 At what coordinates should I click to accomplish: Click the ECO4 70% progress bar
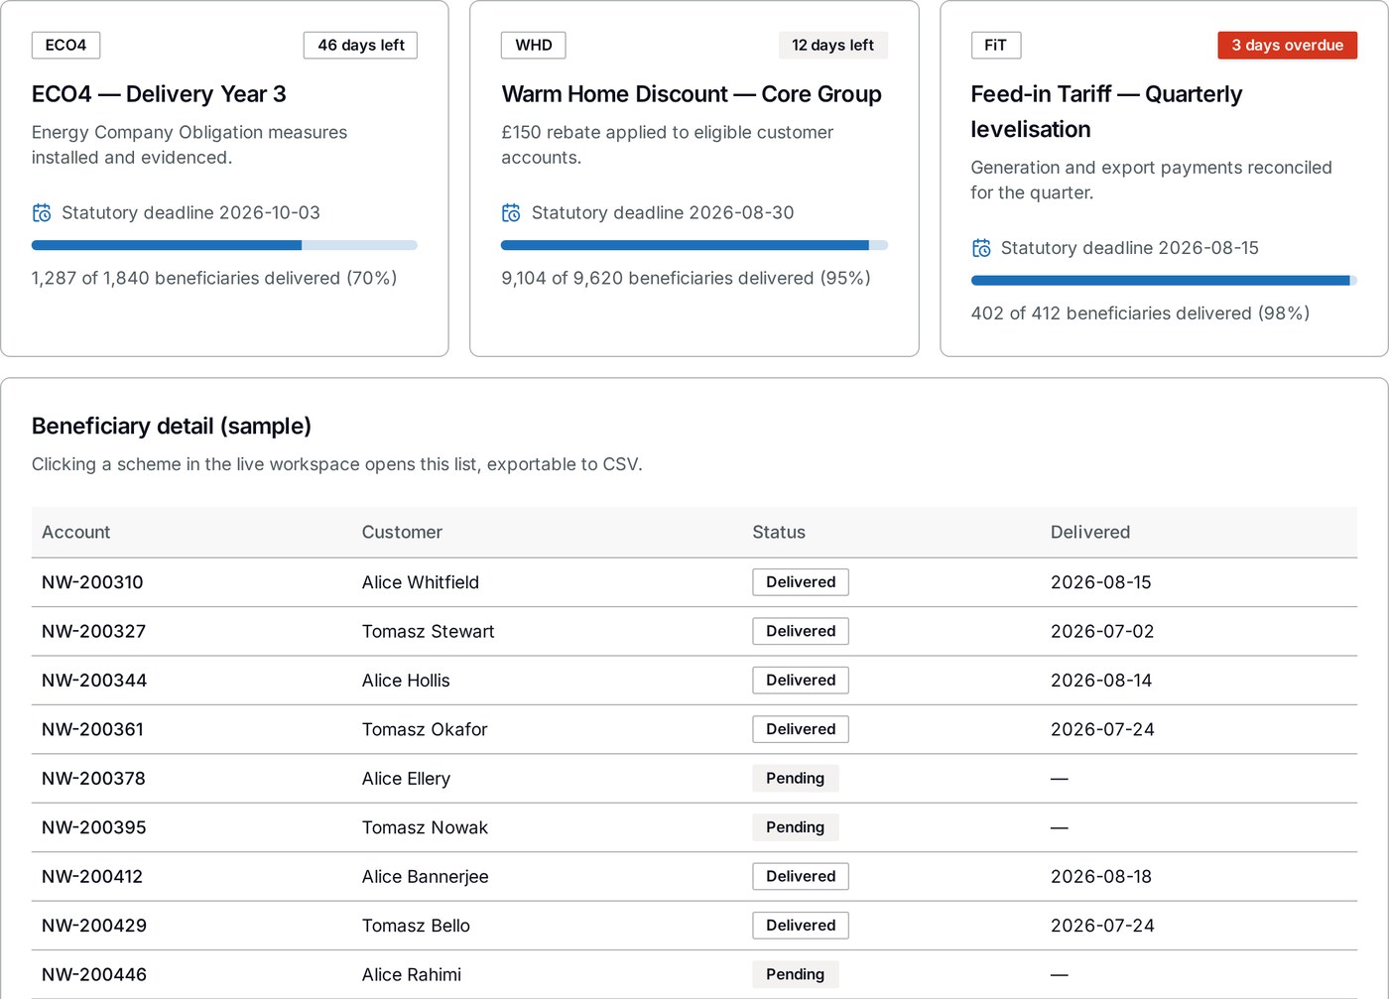tap(224, 245)
